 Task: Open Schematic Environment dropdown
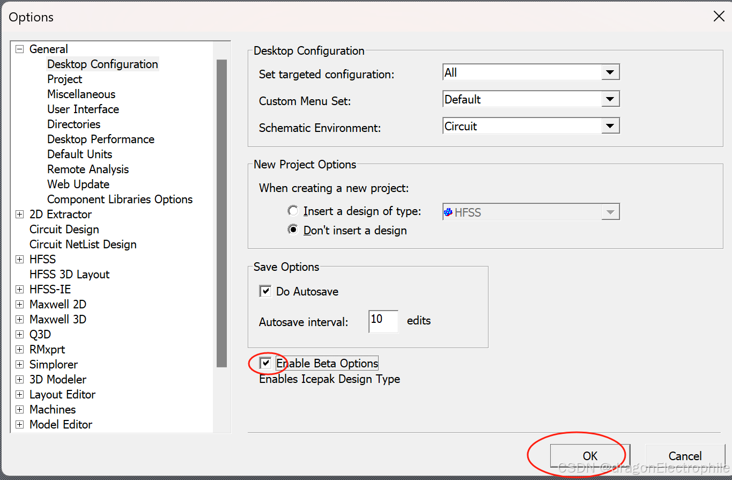coord(609,127)
